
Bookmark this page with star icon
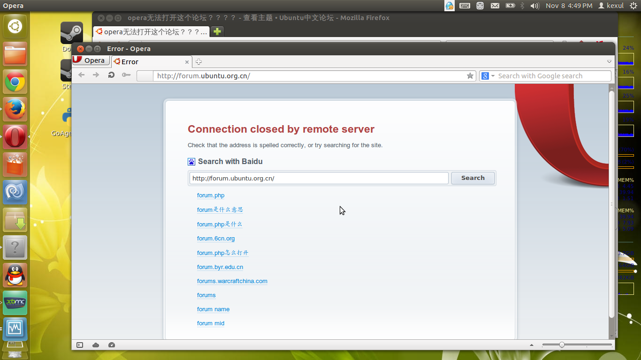click(x=470, y=75)
